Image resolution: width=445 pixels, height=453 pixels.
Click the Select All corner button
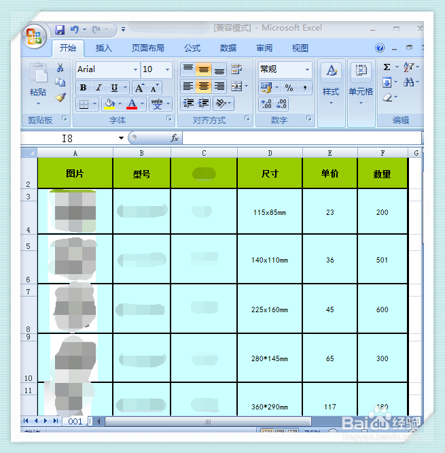pyautogui.click(x=29, y=153)
